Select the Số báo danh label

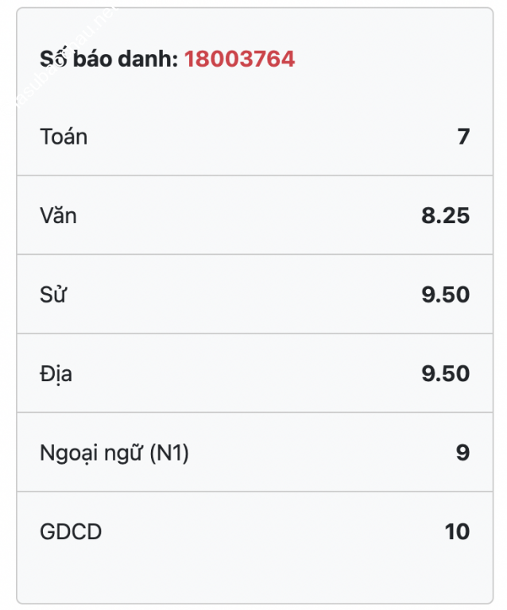[109, 58]
